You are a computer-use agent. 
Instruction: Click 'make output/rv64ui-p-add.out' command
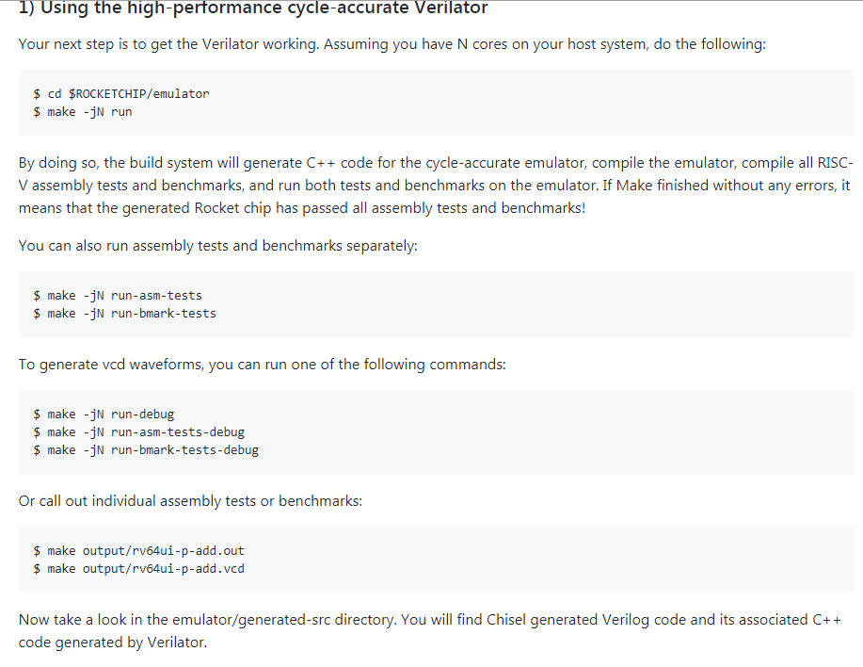[x=138, y=551]
